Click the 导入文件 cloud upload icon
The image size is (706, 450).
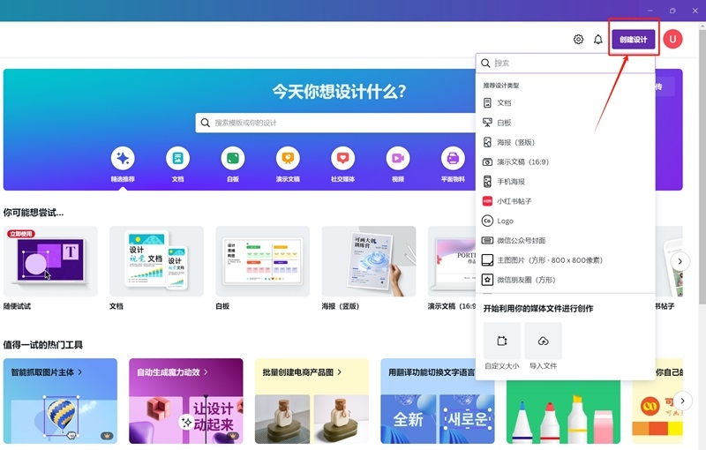(x=543, y=341)
